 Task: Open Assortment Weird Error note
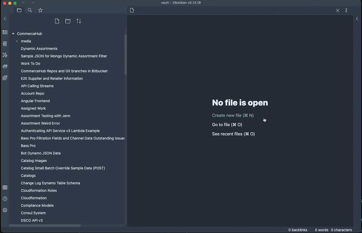(x=40, y=123)
